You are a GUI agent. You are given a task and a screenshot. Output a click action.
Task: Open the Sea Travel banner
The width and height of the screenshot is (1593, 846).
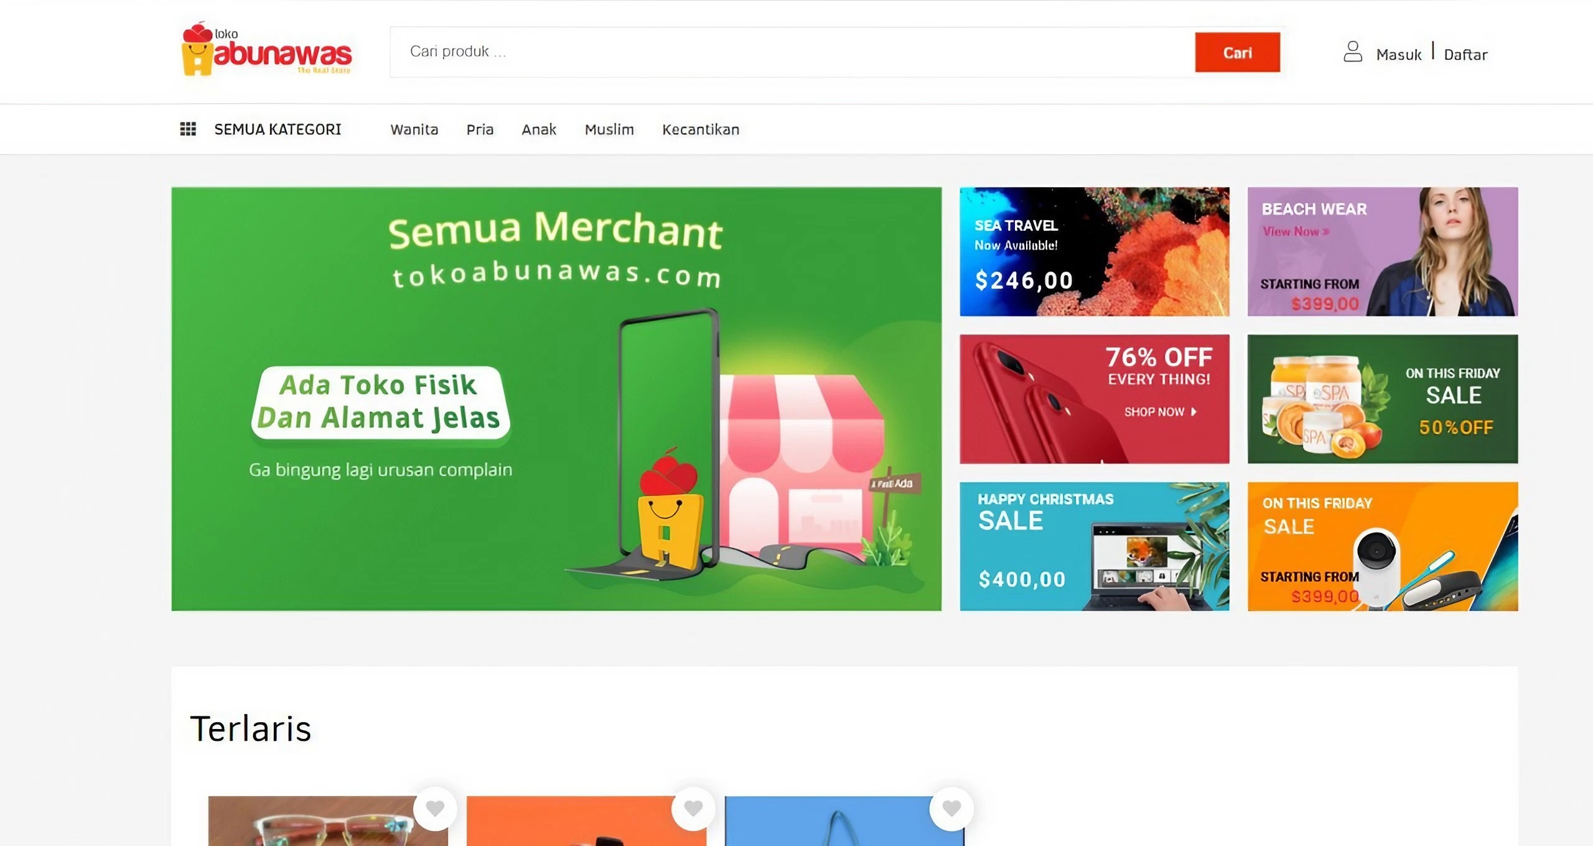tap(1094, 251)
